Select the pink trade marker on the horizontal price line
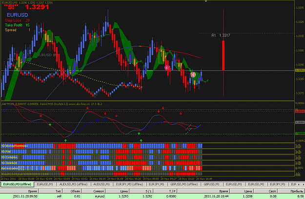Image resolution: width=305 pixels, height=199 pixels. (167, 67)
